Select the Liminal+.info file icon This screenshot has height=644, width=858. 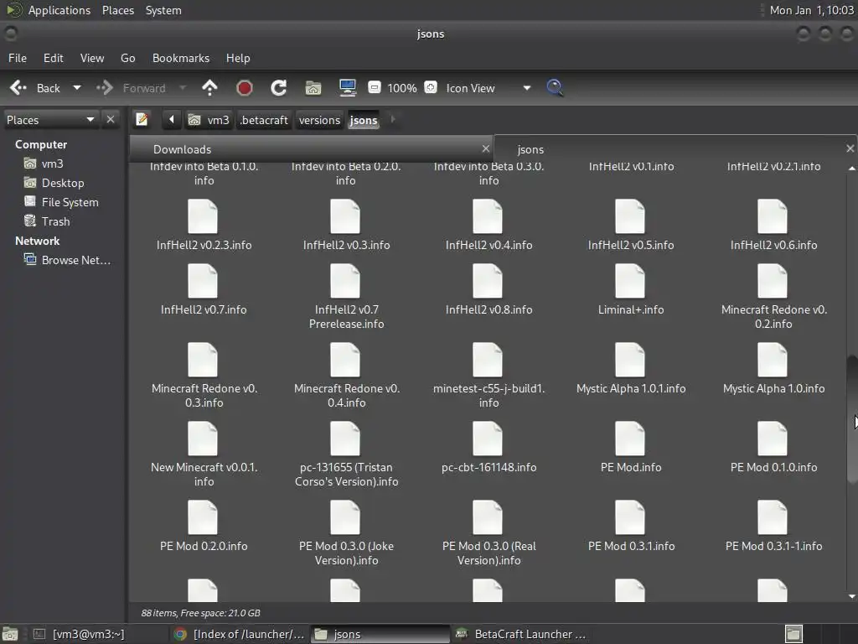pyautogui.click(x=630, y=282)
